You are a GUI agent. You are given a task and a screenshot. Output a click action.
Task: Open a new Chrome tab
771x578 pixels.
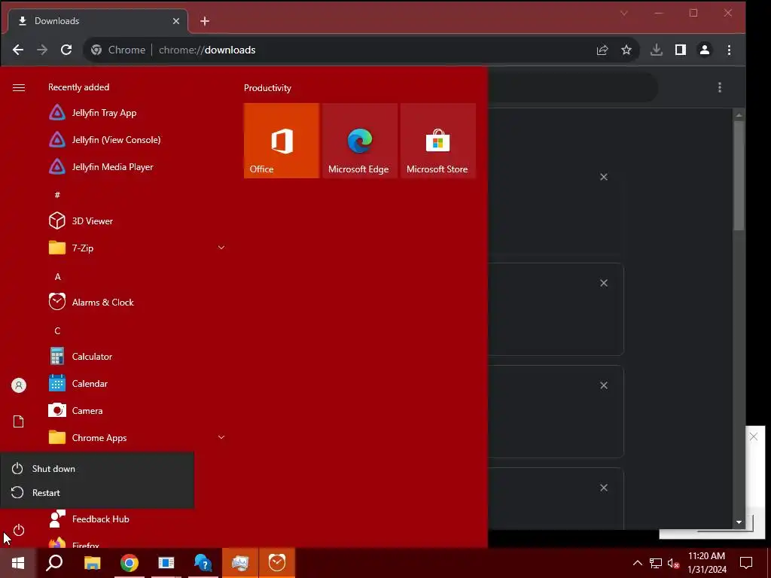[x=205, y=21]
